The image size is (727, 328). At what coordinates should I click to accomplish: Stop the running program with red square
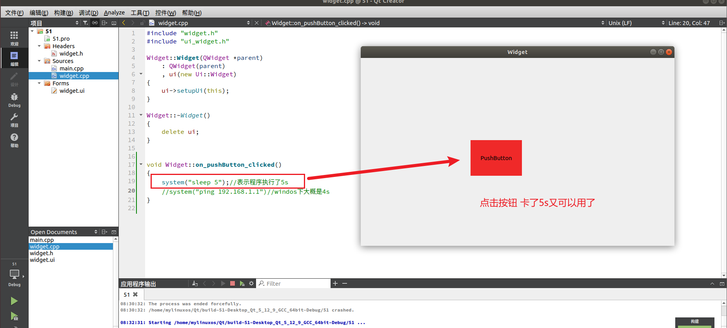click(x=232, y=283)
